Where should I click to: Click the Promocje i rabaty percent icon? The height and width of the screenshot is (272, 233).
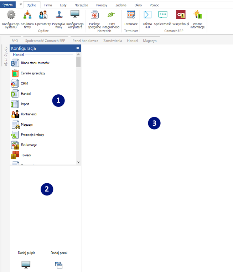[x=15, y=135]
